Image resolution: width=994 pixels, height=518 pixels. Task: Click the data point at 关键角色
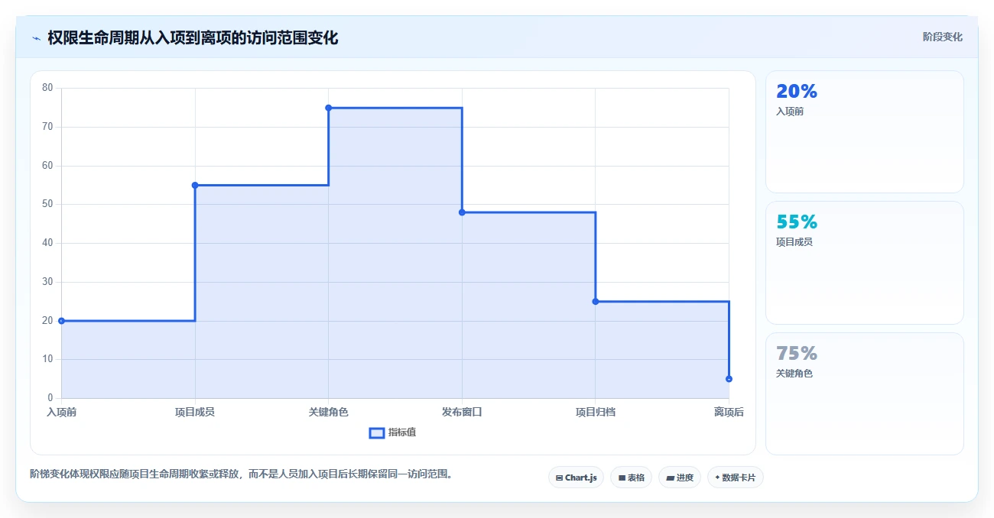coord(328,108)
